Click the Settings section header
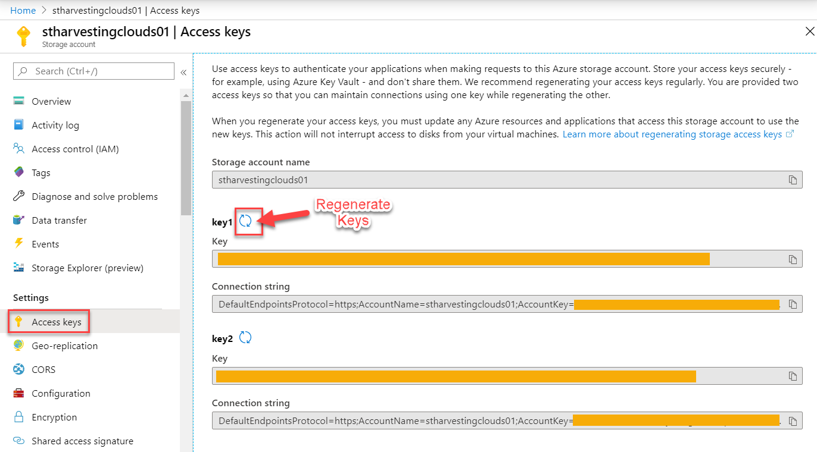 click(x=31, y=297)
